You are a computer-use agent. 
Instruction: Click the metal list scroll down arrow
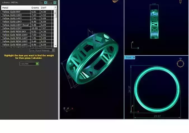click(55, 46)
